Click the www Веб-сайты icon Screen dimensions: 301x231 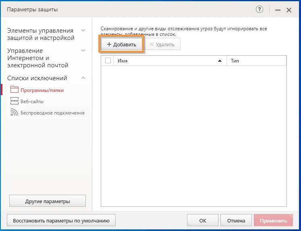15,101
